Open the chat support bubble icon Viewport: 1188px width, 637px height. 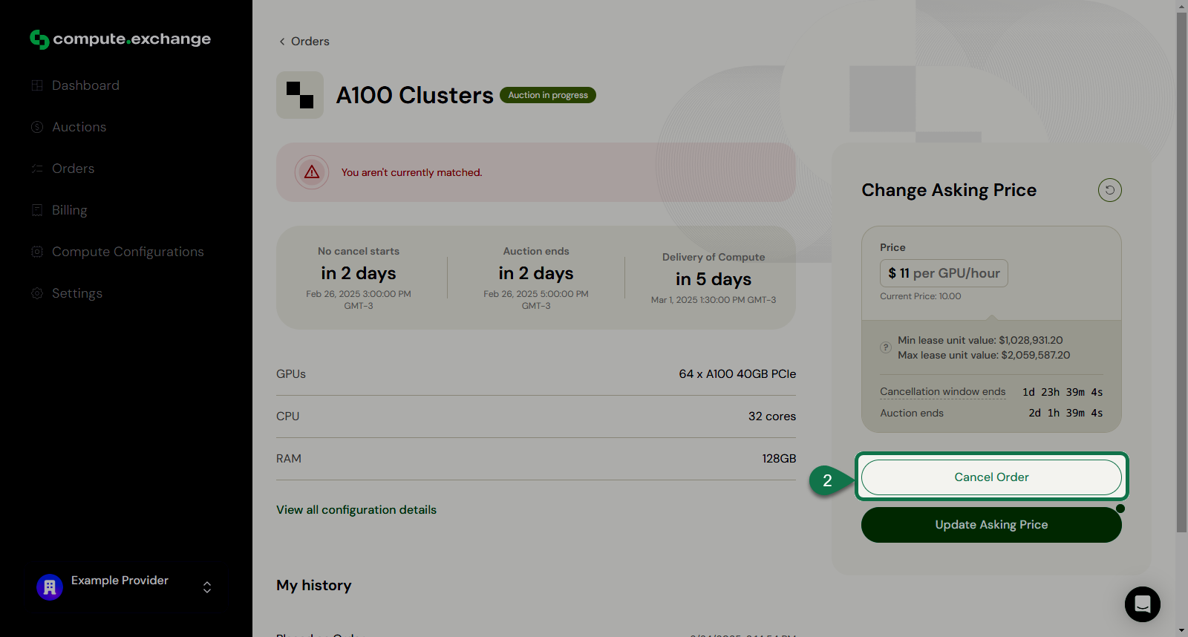pos(1143,604)
